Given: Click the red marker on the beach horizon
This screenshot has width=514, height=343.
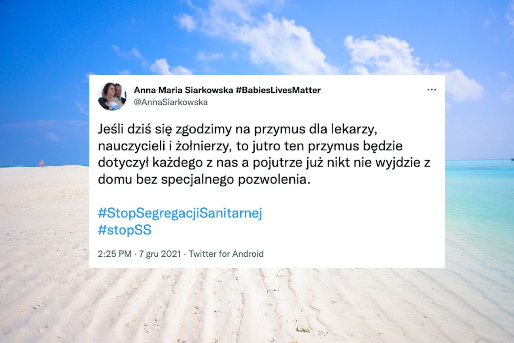Looking at the screenshot, I should [42, 163].
